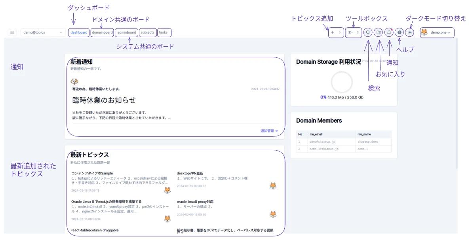Switch to the domainboard tab
470x240 pixels.
[102, 32]
